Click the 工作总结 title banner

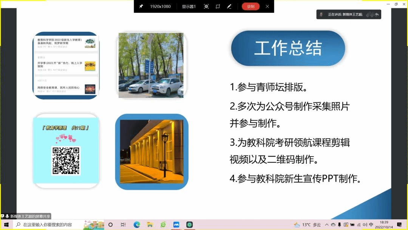(x=288, y=49)
